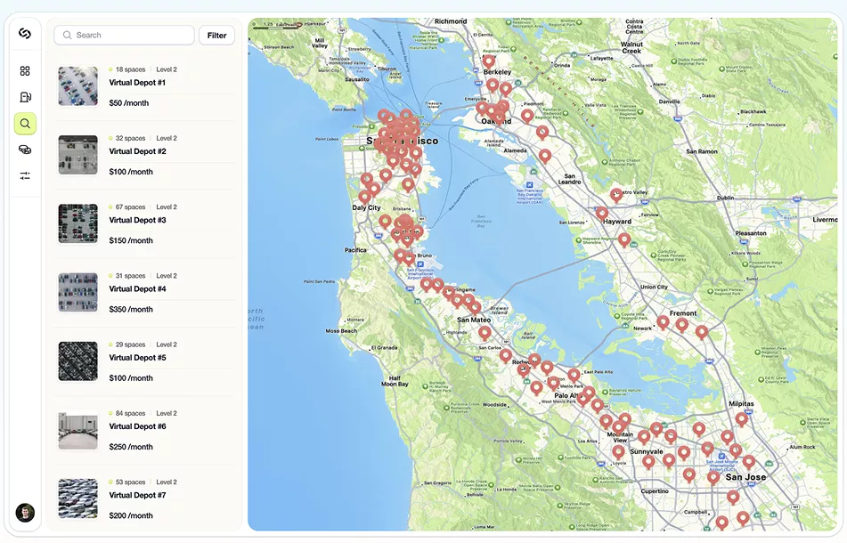Select the Virtual Depot #5 listing

(x=146, y=361)
